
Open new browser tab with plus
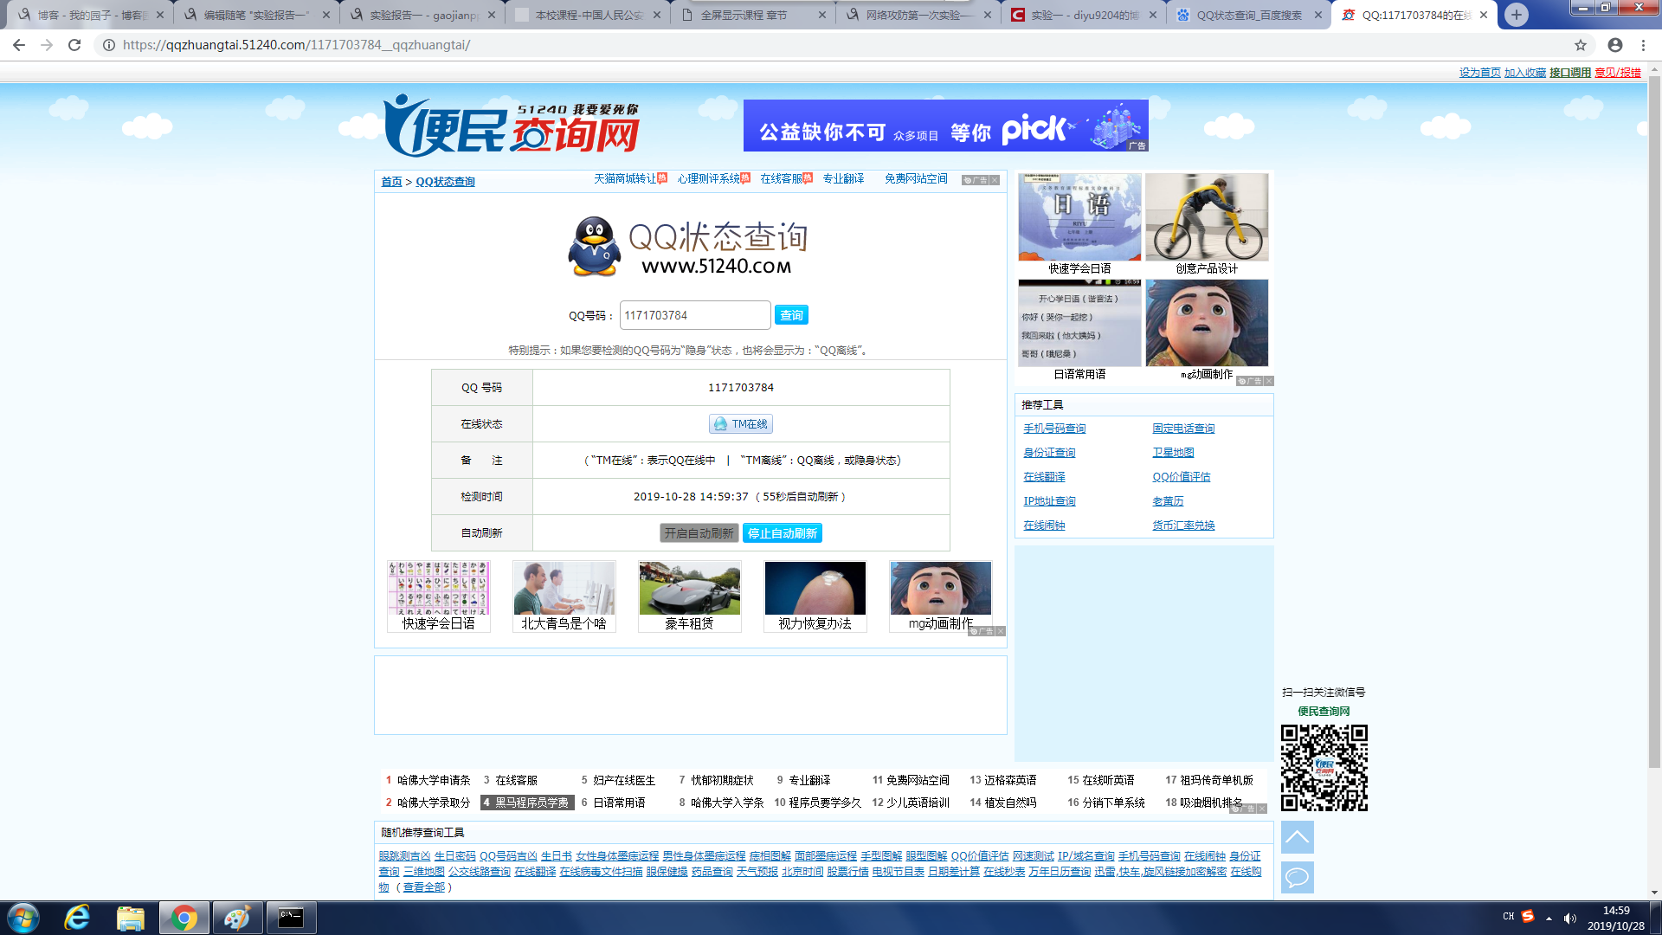point(1516,15)
